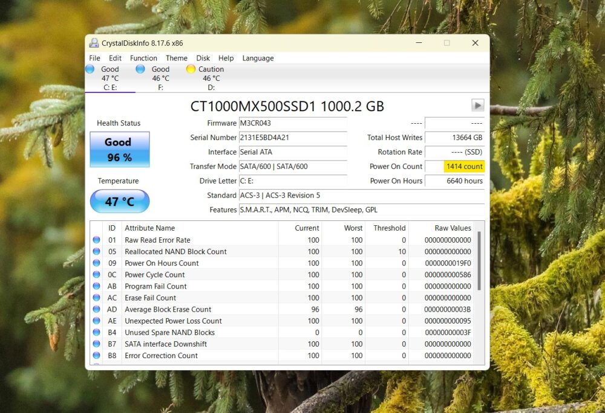Open the Disk menu
The image size is (605, 413).
pyautogui.click(x=203, y=58)
